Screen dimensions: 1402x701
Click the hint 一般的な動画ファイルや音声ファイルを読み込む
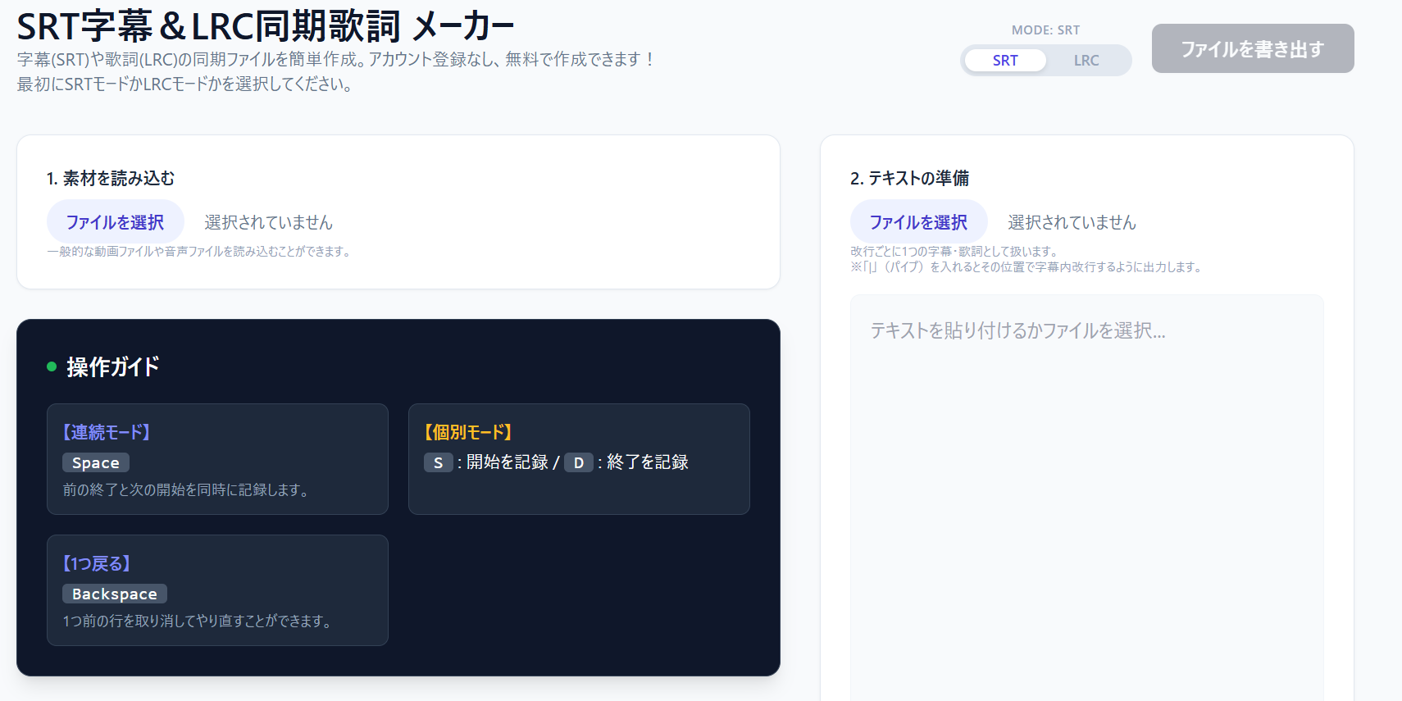(x=200, y=252)
